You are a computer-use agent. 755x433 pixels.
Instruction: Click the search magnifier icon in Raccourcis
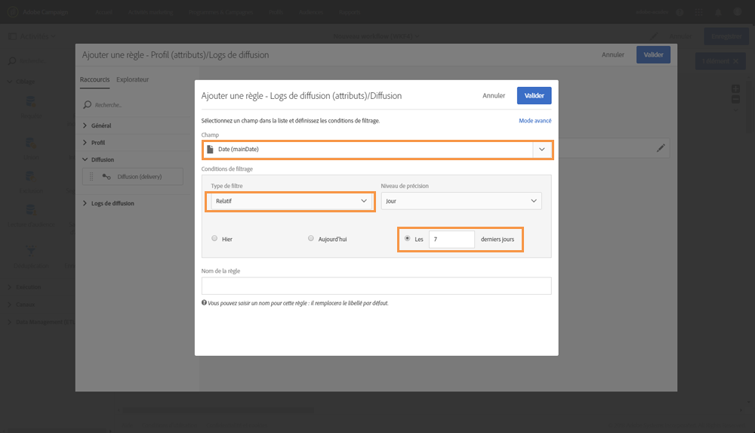(x=88, y=105)
